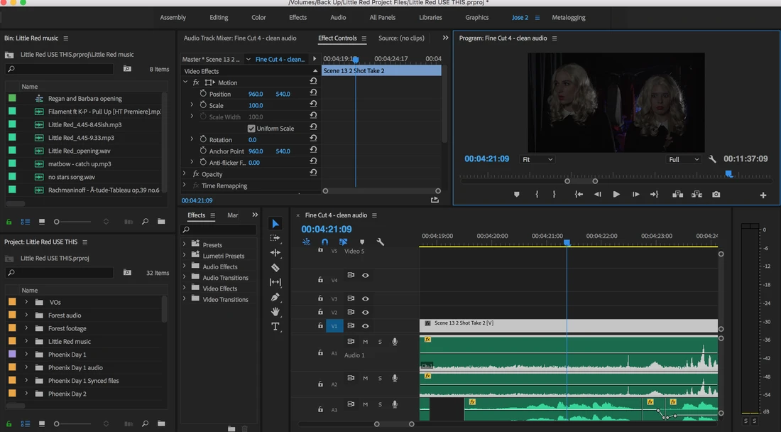Open the Fit zoom level dropdown
This screenshot has height=432, width=781.
click(x=537, y=159)
